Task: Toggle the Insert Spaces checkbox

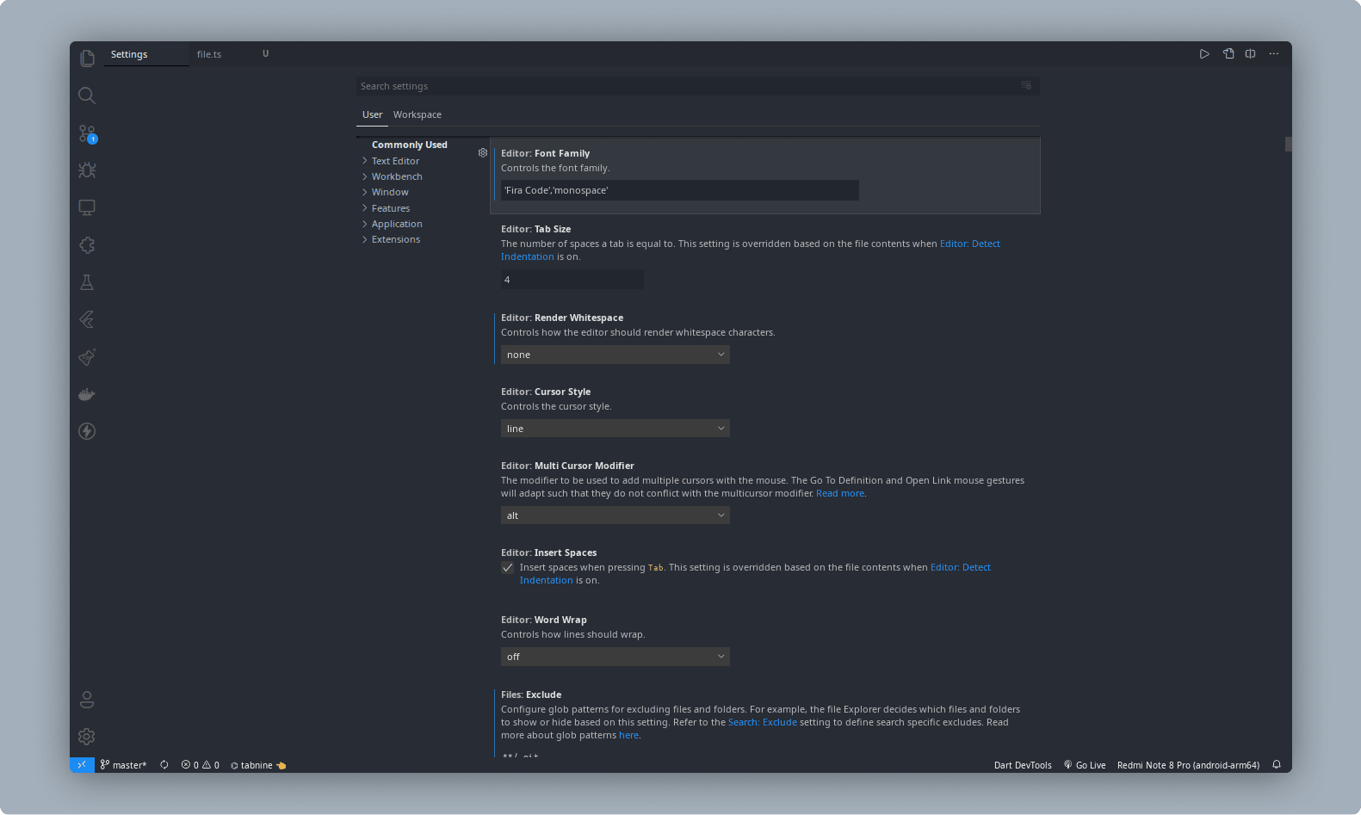Action: (x=508, y=568)
